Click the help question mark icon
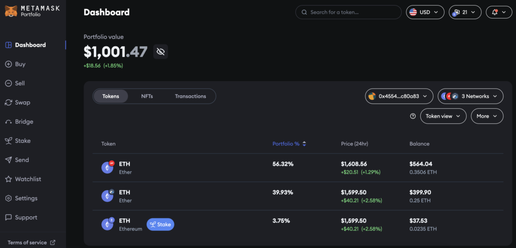 point(413,116)
